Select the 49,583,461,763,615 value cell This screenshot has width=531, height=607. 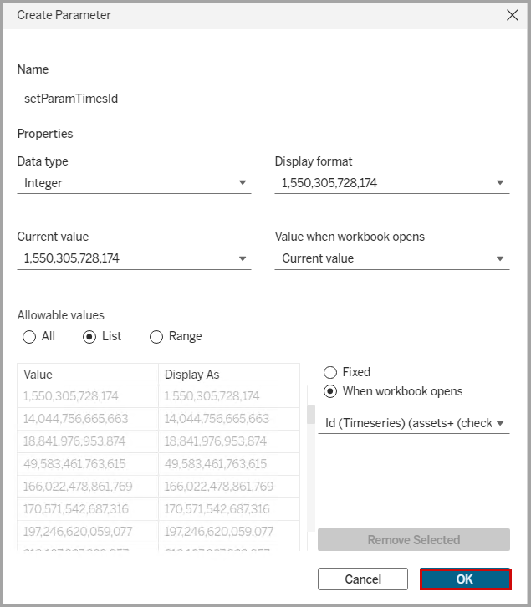point(87,464)
